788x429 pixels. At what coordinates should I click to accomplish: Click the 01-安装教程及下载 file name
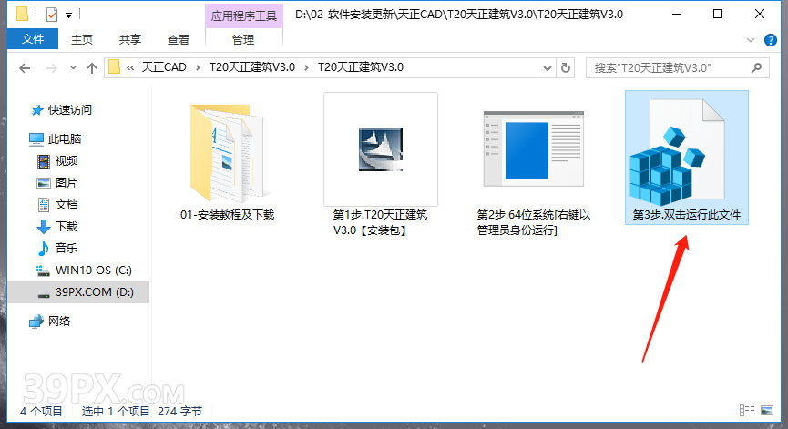pos(227,215)
